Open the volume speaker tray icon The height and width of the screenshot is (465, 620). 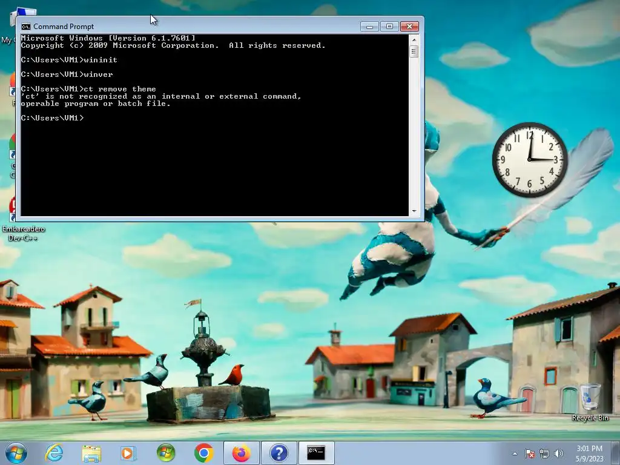[x=559, y=453]
